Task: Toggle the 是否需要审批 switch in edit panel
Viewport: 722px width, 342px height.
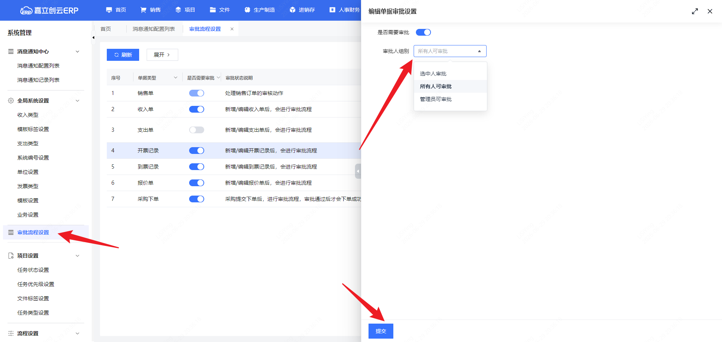Action: pos(423,32)
